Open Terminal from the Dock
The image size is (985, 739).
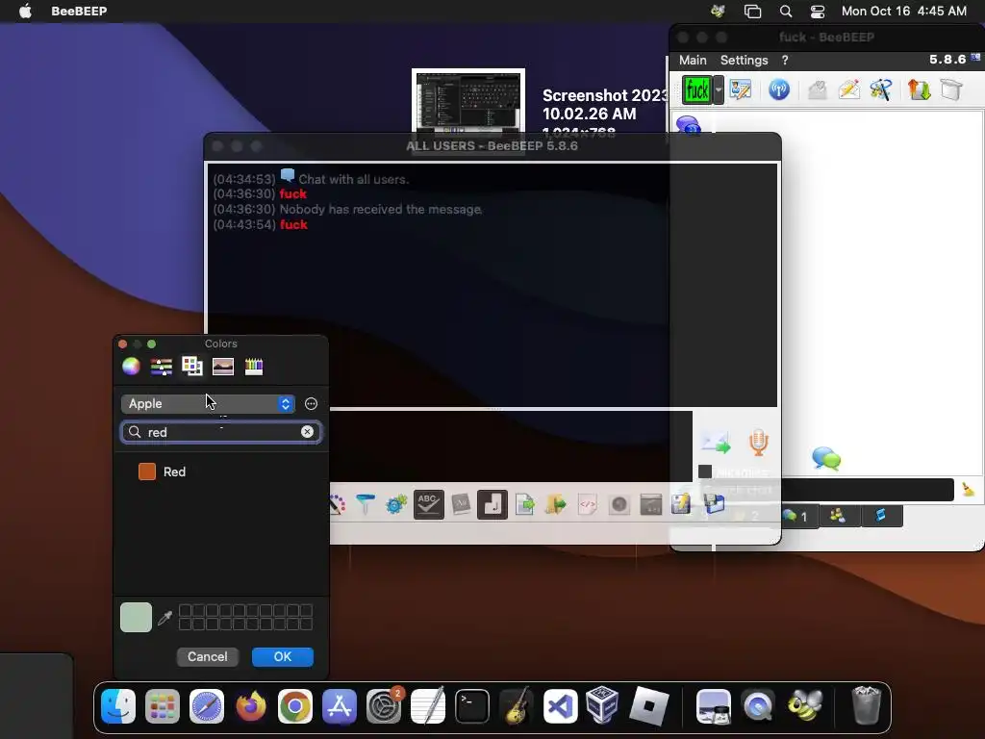click(472, 707)
